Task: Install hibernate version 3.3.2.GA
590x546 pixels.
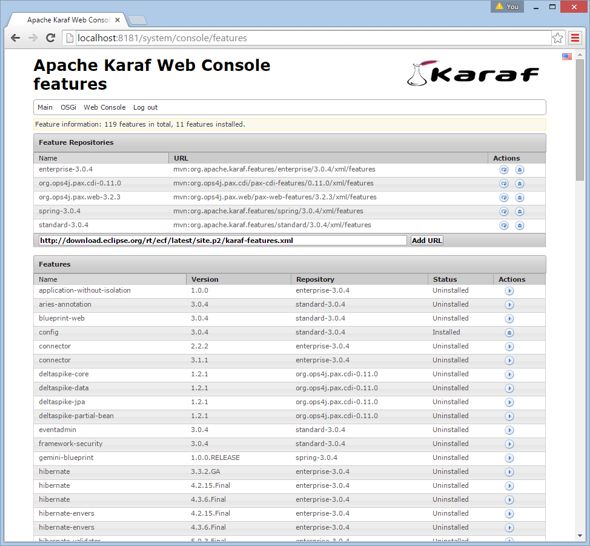Action: 509,472
